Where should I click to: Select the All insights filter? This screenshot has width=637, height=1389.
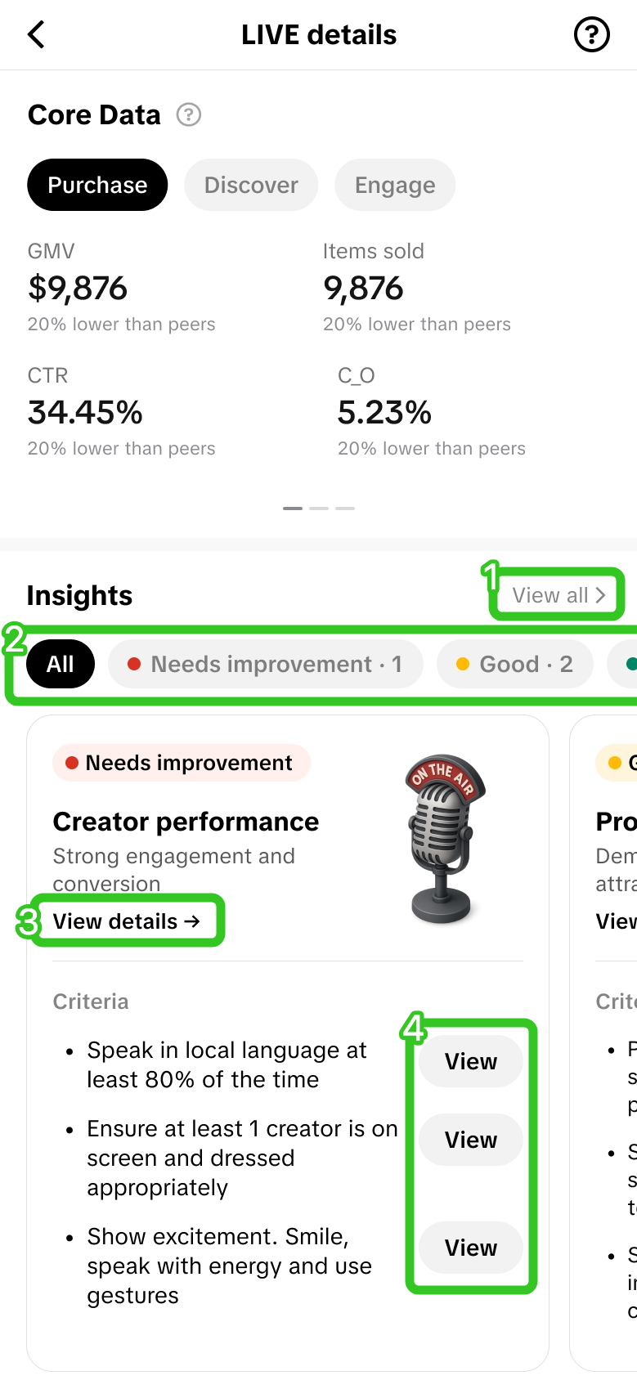(x=61, y=664)
